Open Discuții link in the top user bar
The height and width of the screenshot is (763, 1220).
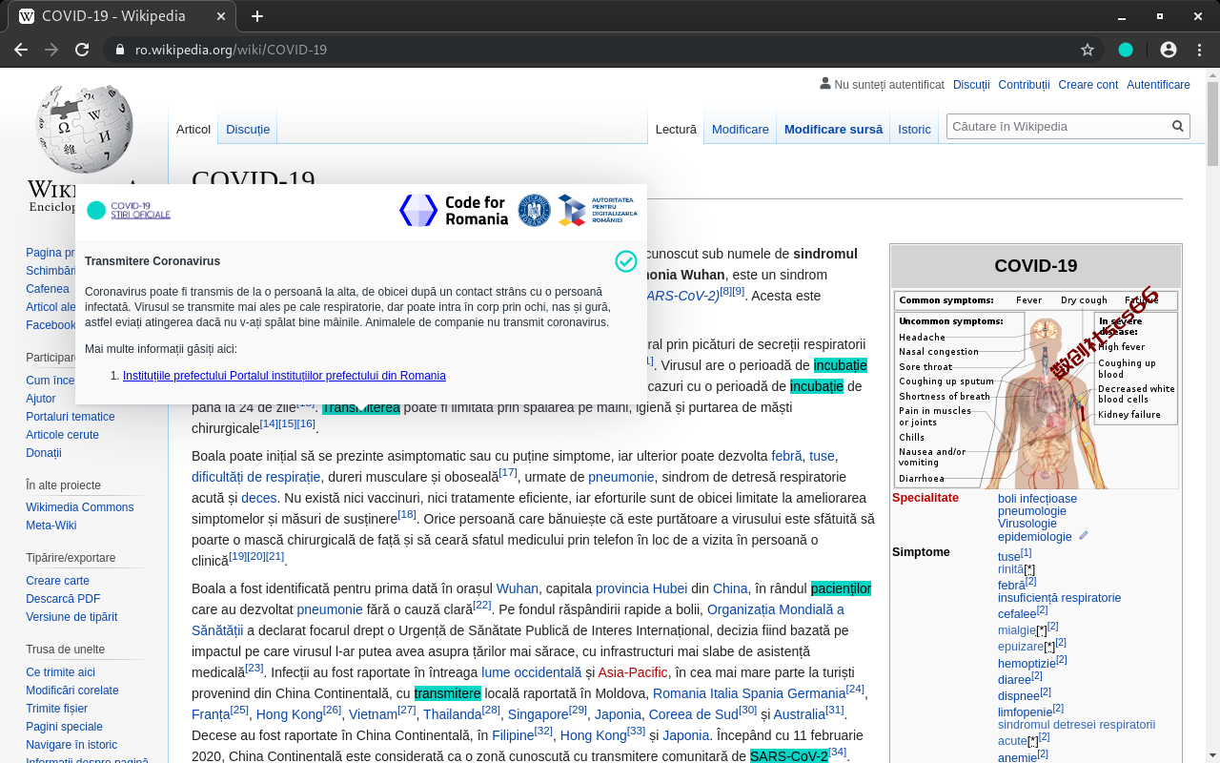(x=971, y=85)
